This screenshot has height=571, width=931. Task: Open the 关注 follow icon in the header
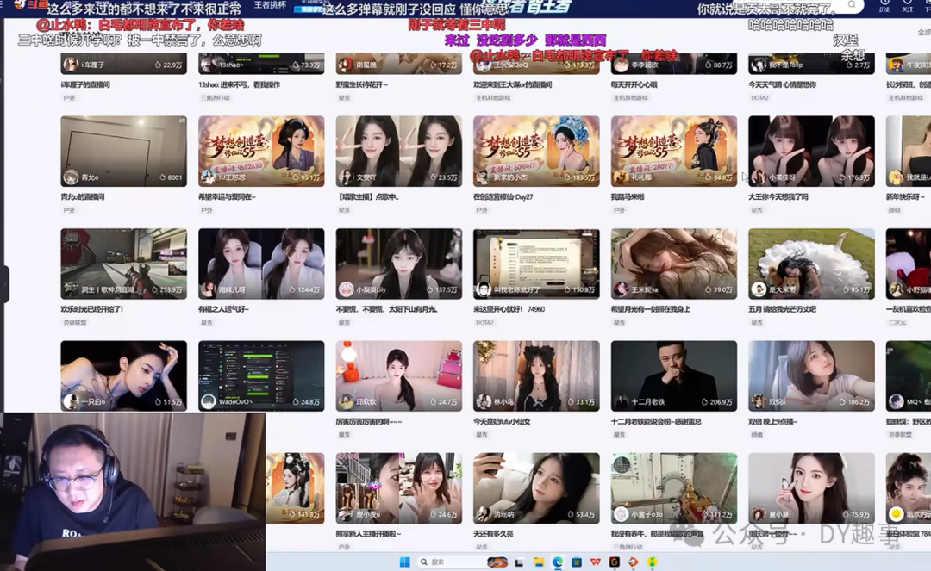coord(907,6)
